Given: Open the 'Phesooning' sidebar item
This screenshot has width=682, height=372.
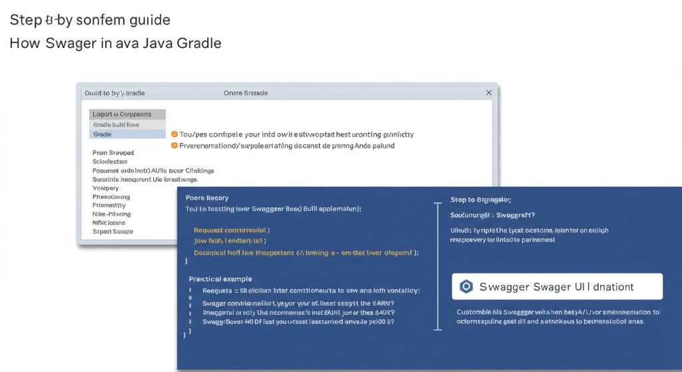Looking at the screenshot, I should click(x=111, y=197).
